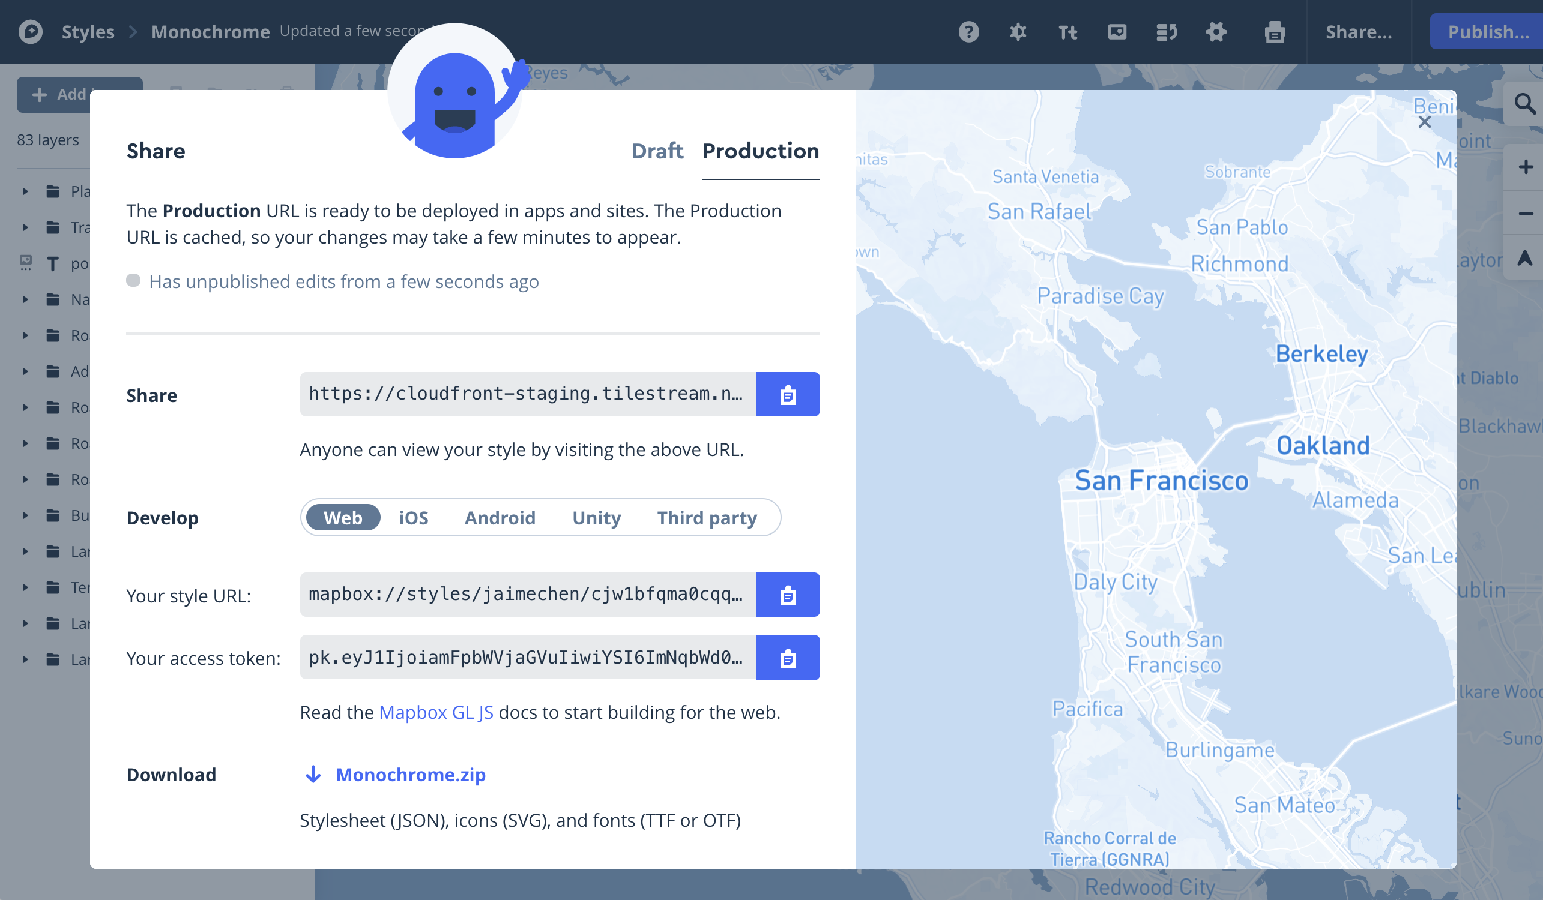Select the Production tab
This screenshot has width=1543, height=900.
click(760, 151)
